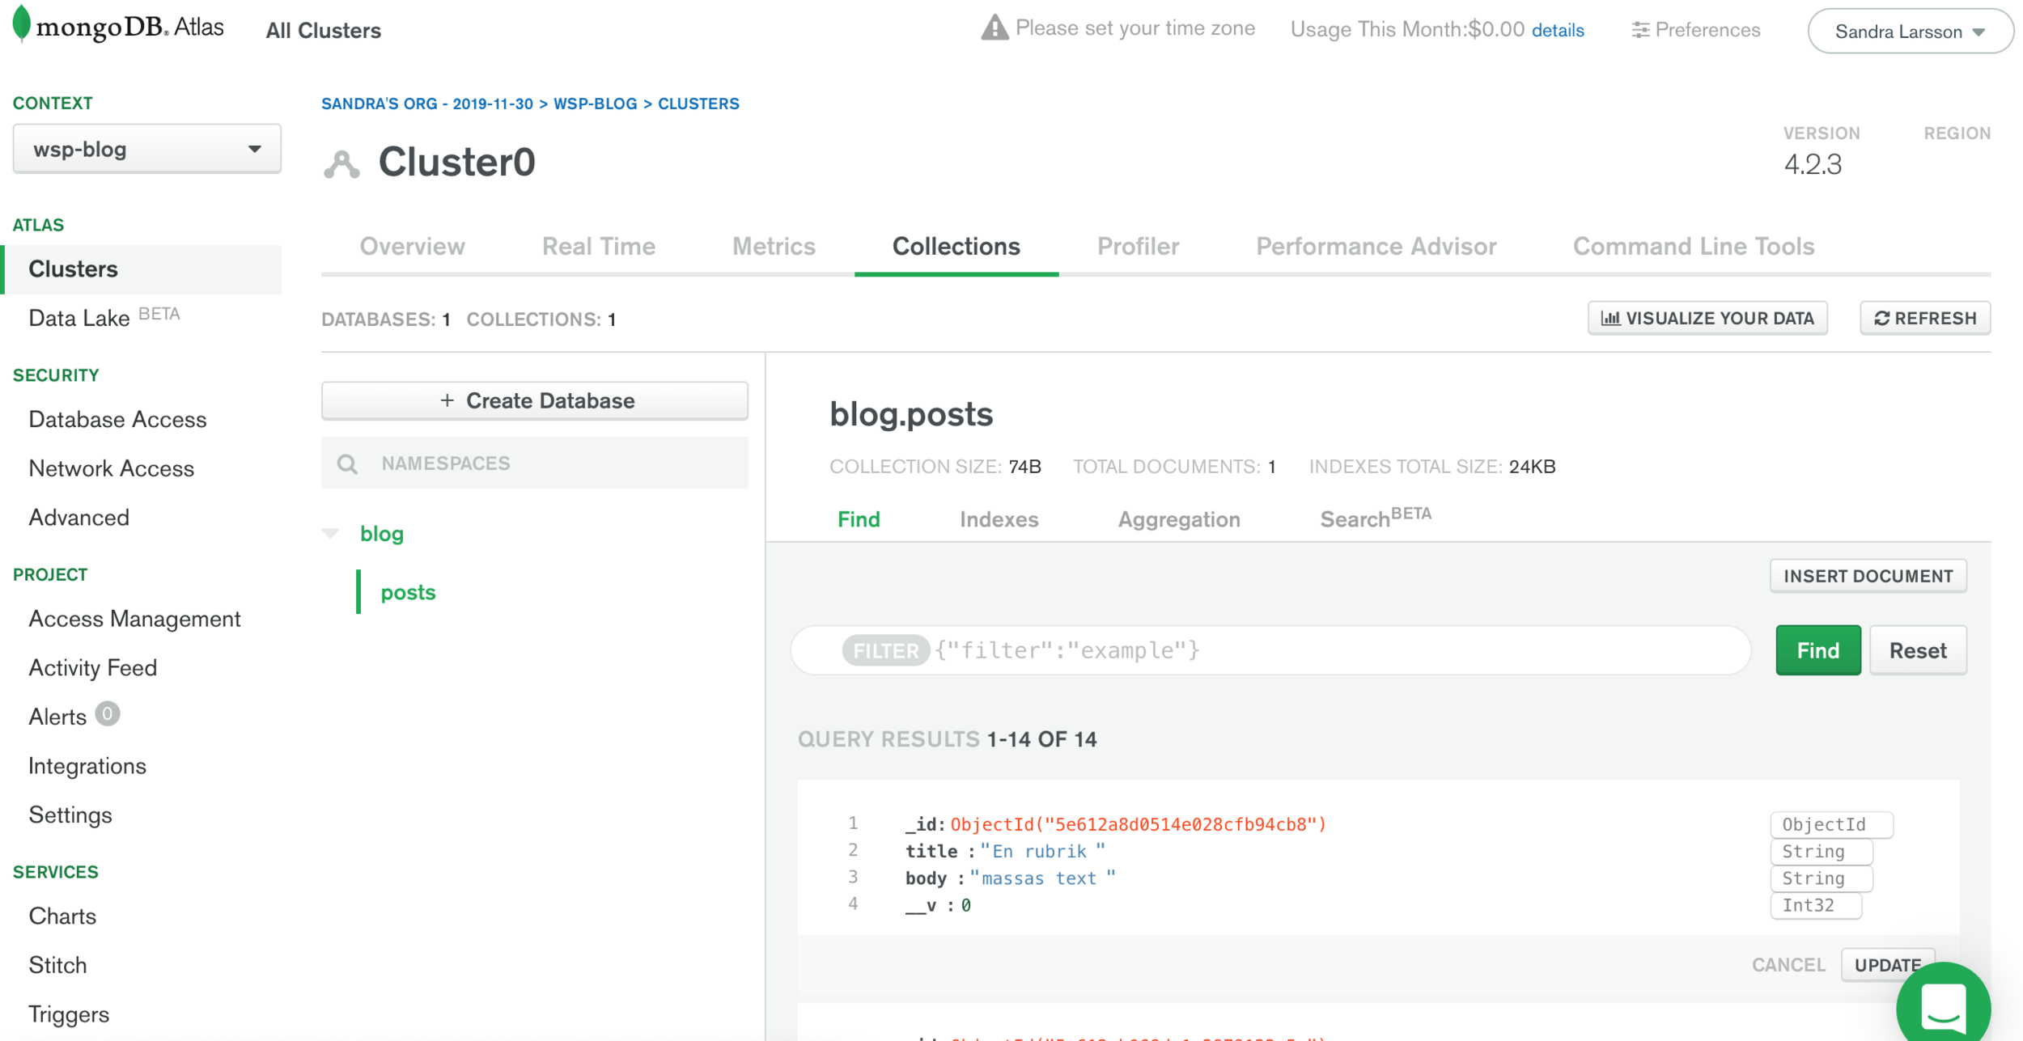Open the wsp-blog context dropdown
The height and width of the screenshot is (1041, 2023).
pos(146,149)
